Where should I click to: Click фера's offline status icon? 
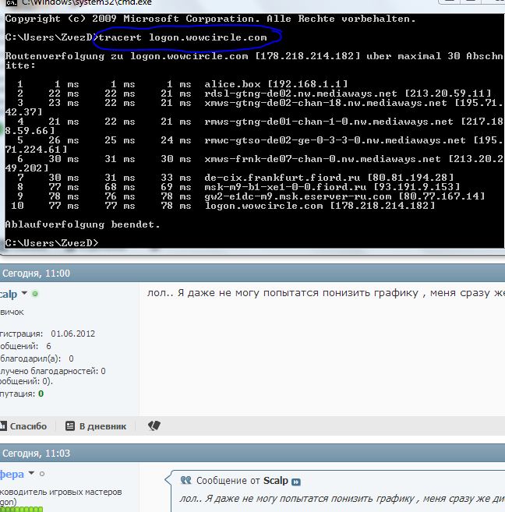coord(42,473)
